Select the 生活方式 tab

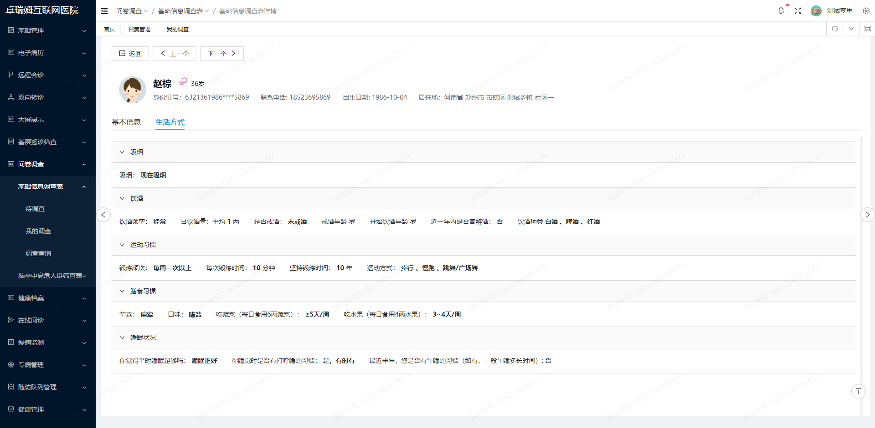[x=170, y=122]
